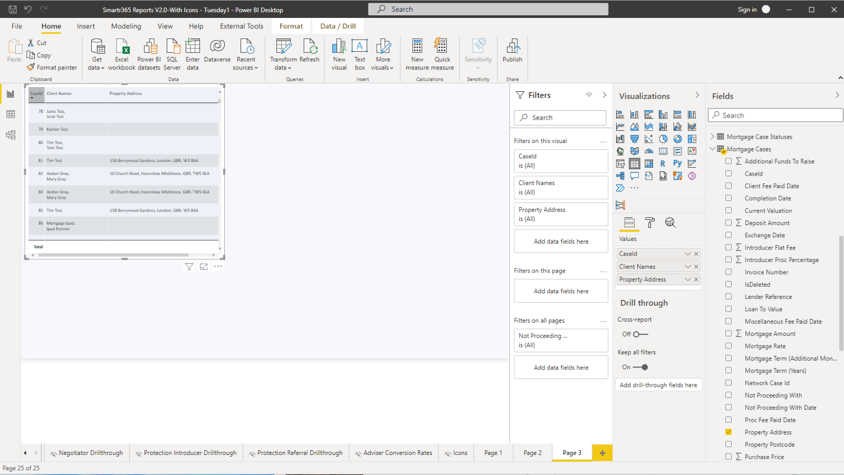Click New measure in ribbon
This screenshot has width=844, height=475.
417,54
